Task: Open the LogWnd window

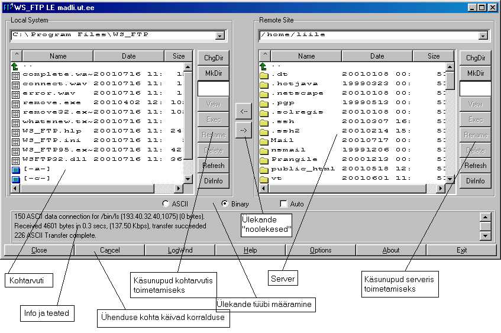Action: [x=180, y=250]
